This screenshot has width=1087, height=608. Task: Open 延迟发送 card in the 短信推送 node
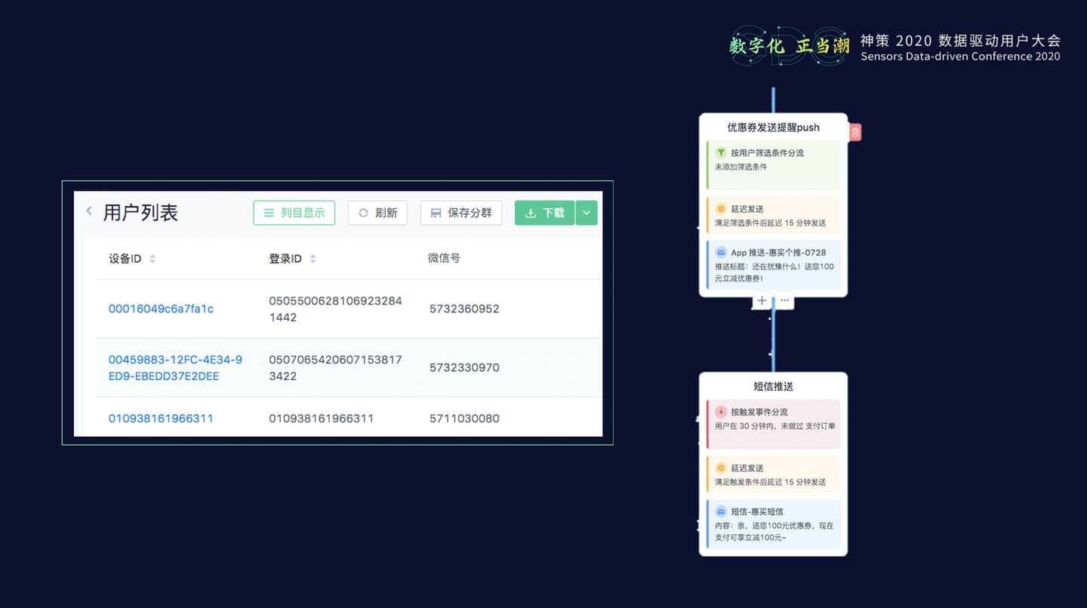coord(773,474)
